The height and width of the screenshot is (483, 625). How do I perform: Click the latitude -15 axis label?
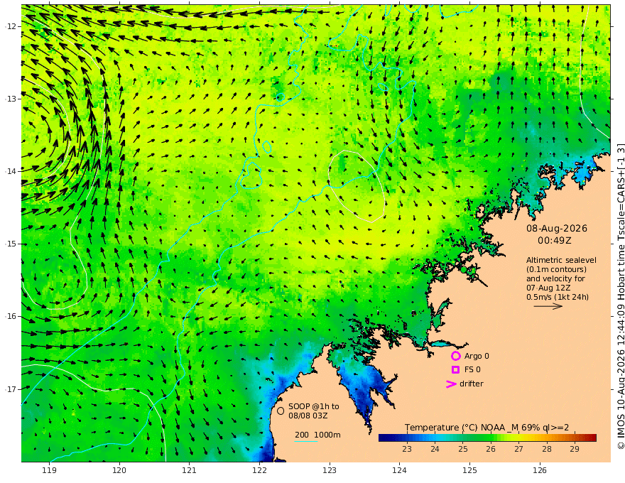11,244
